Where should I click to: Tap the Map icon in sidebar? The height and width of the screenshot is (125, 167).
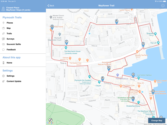[3, 28]
